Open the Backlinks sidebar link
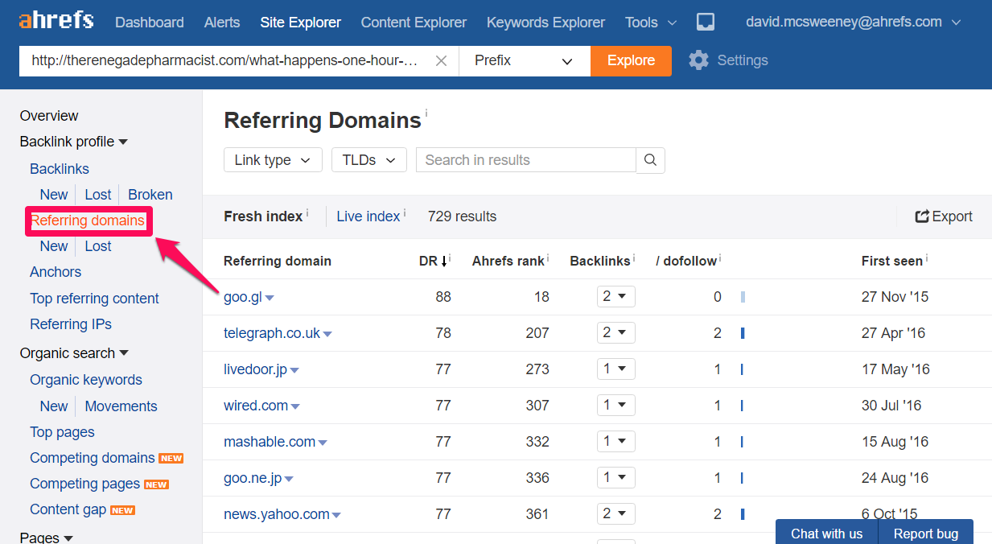This screenshot has width=992, height=544. (x=60, y=169)
